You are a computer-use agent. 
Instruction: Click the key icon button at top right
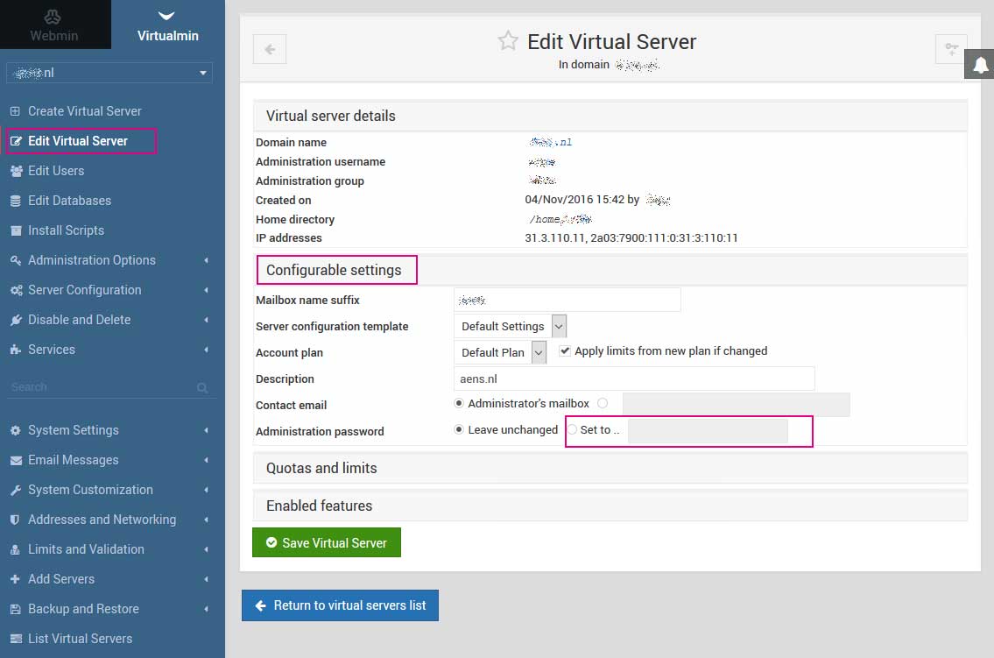pos(950,49)
